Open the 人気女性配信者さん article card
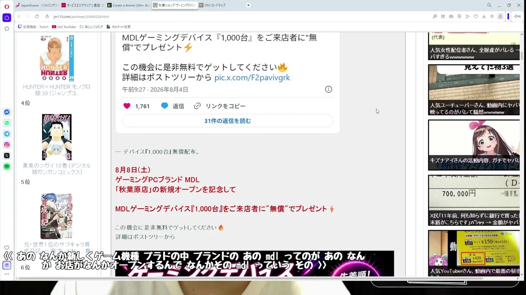The width and height of the screenshot is (526, 295). [x=474, y=46]
